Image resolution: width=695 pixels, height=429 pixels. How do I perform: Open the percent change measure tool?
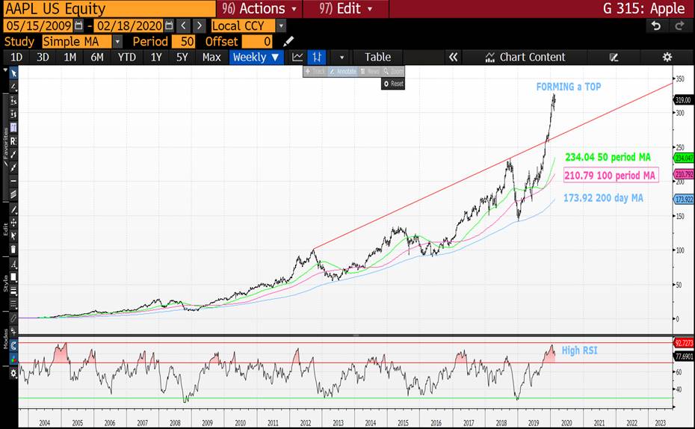[x=13, y=101]
